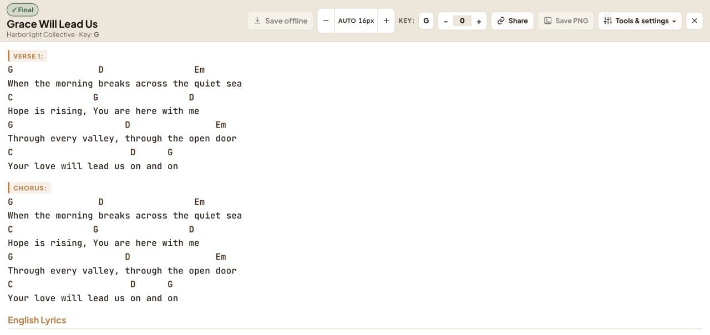710x335 pixels.
Task: Select the key G button
Action: (x=426, y=21)
